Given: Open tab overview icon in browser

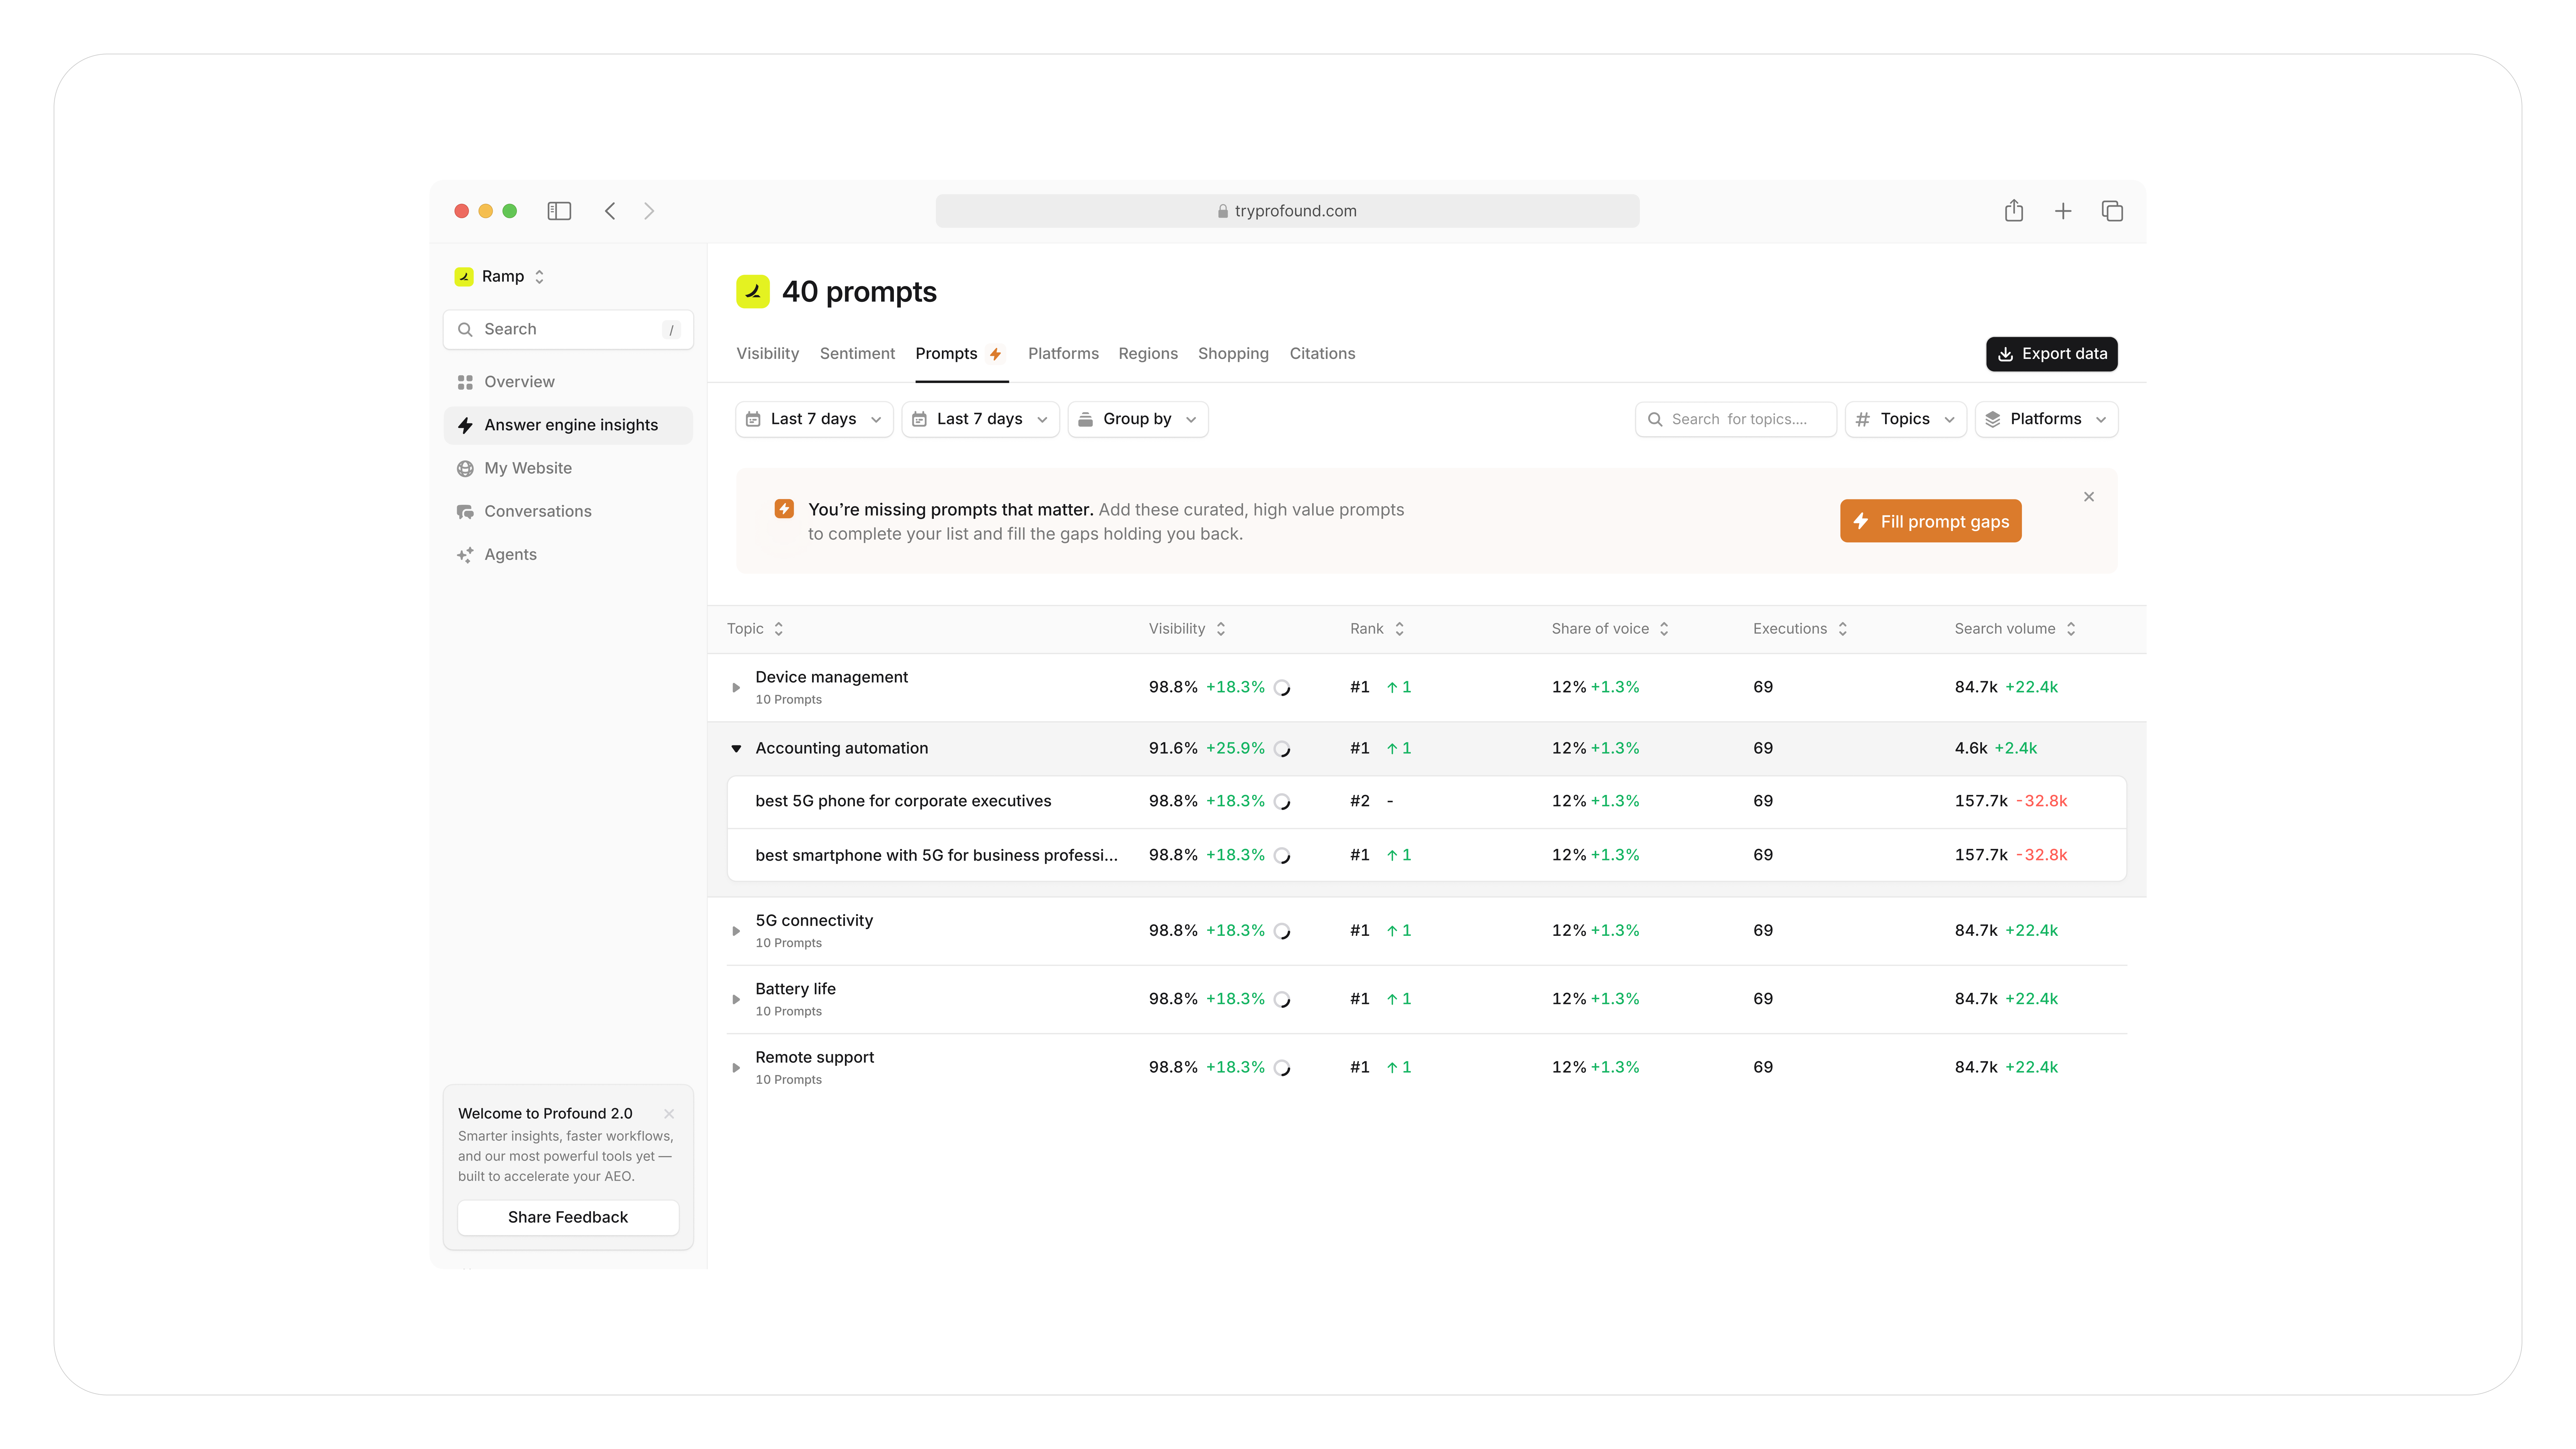Looking at the screenshot, I should 2112,211.
